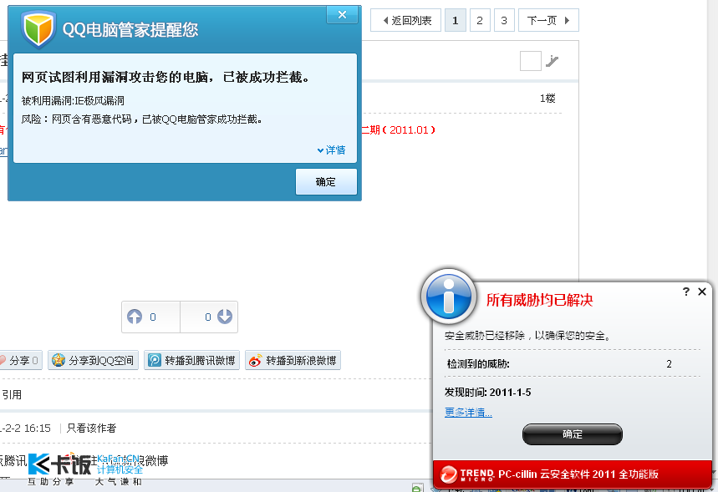This screenshot has height=492, width=718.
Task: Go back via 返回列表 button
Action: pos(406,21)
